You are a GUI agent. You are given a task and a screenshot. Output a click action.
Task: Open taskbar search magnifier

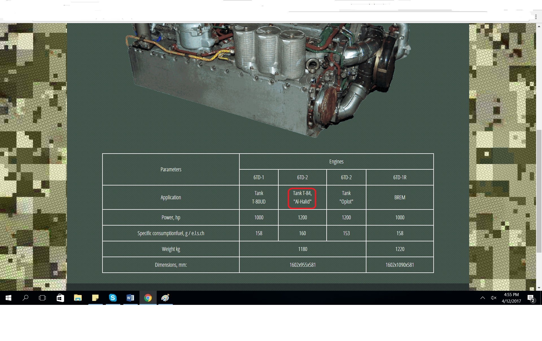(25, 298)
